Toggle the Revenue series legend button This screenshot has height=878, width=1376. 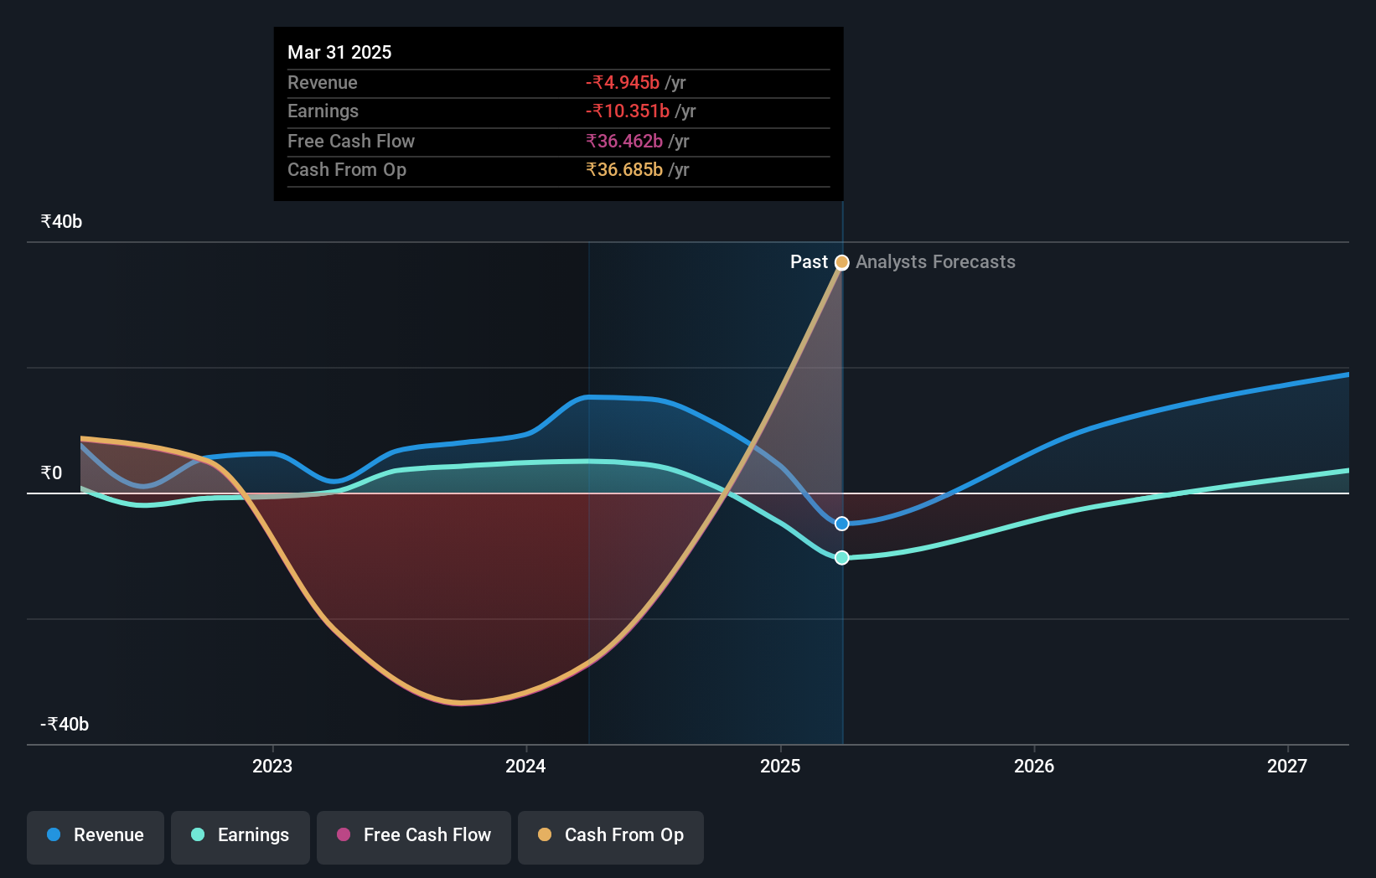coord(96,837)
